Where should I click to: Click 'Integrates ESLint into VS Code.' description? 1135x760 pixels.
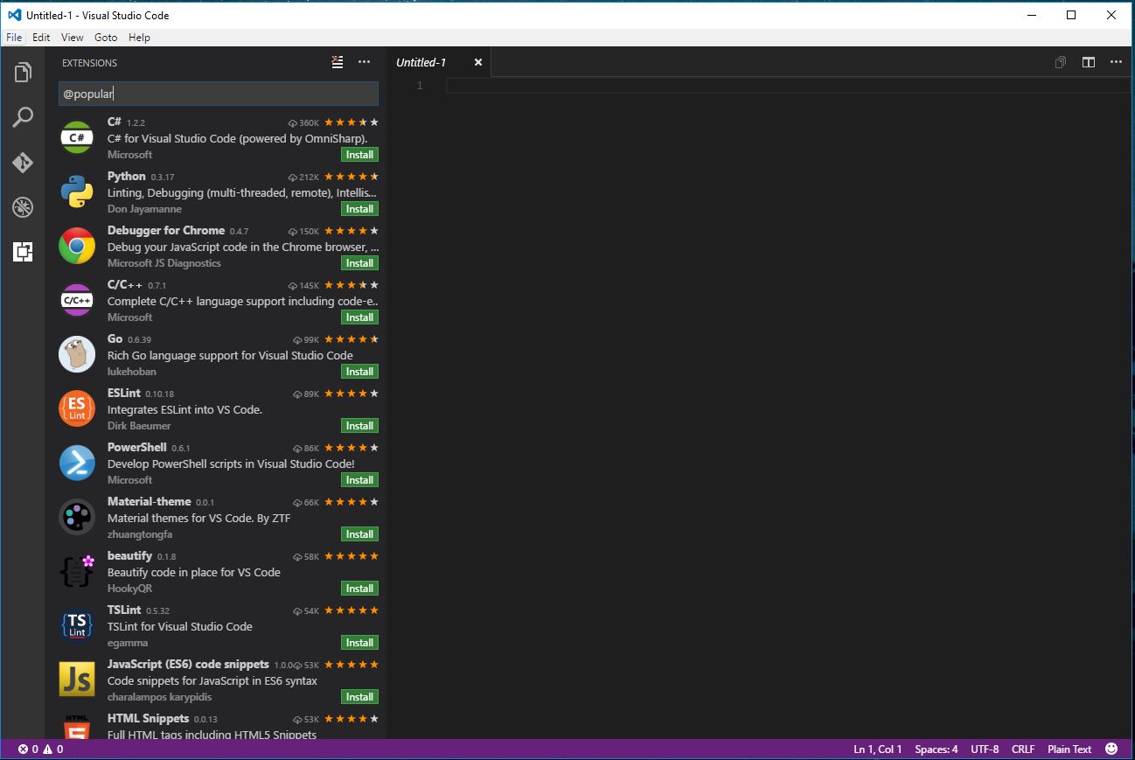185,409
